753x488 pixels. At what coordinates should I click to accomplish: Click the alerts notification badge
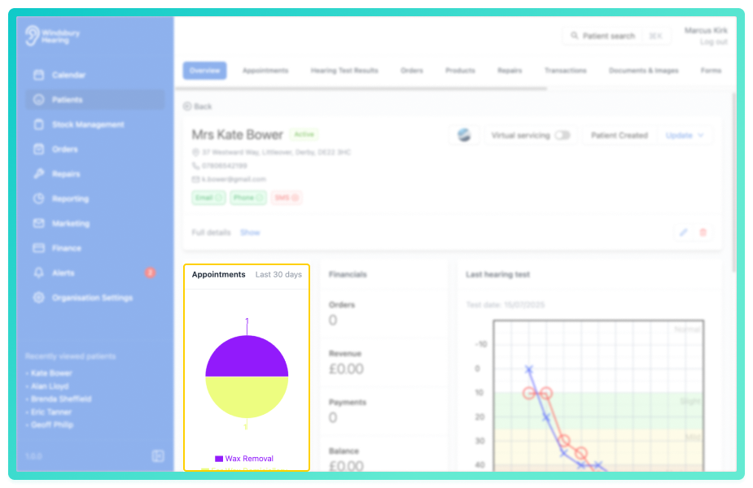pos(150,272)
